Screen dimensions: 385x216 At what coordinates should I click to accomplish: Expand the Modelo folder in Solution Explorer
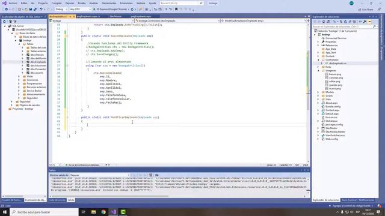[x=318, y=92]
